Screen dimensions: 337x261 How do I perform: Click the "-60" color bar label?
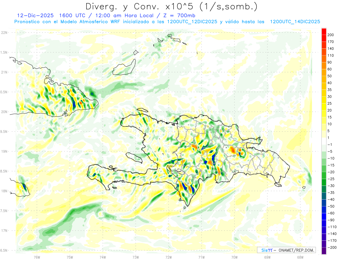[332, 213]
